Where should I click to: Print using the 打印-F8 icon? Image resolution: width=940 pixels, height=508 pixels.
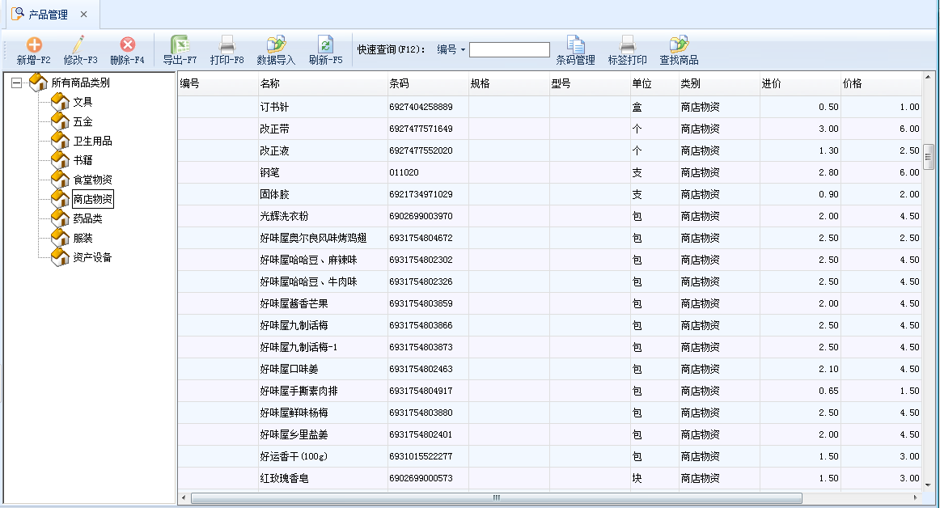(x=227, y=45)
